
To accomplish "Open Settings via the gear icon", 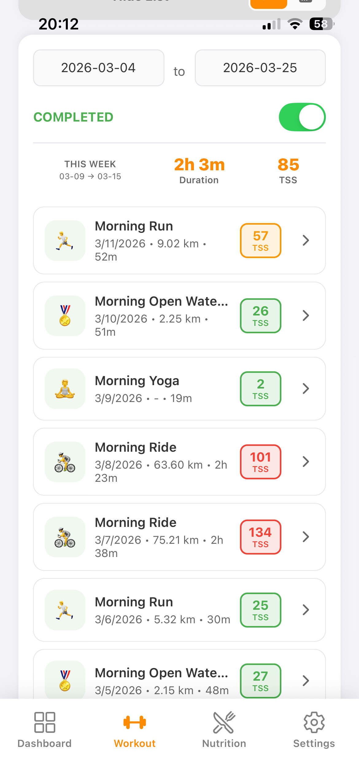I will pos(314,722).
